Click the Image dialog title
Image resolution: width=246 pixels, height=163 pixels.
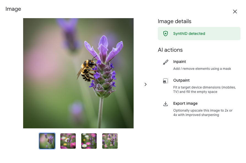(x=13, y=9)
